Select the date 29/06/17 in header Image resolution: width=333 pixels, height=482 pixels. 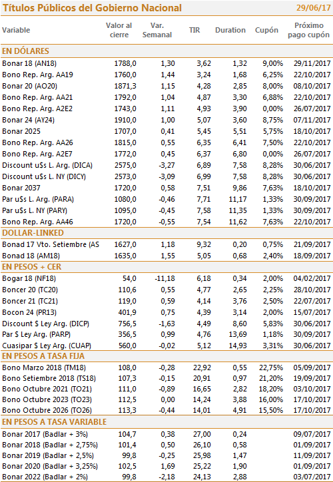(x=313, y=8)
